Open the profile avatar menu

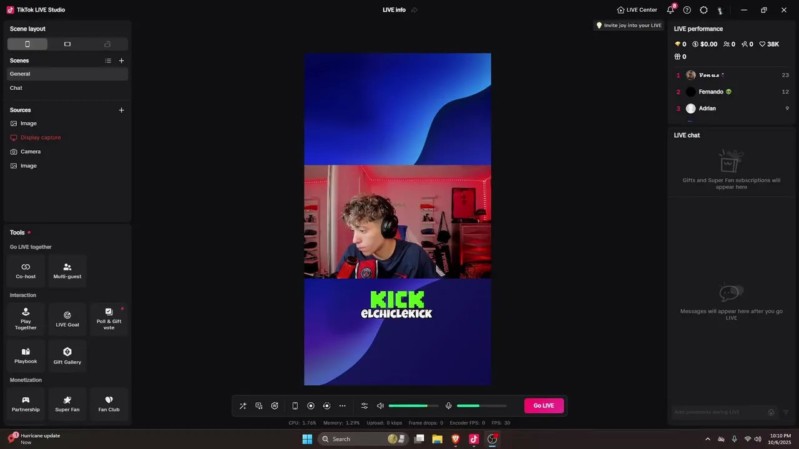[x=720, y=10]
